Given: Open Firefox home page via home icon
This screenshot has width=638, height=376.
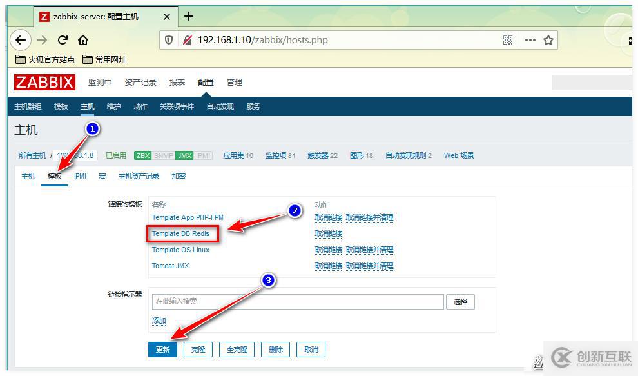Looking at the screenshot, I should click(x=84, y=40).
